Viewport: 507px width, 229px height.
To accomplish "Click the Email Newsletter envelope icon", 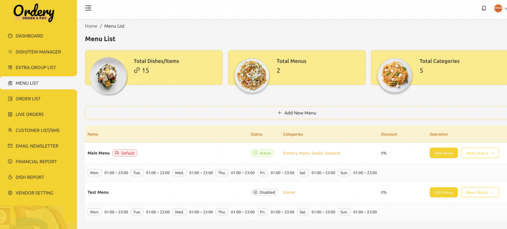I will point(10,146).
